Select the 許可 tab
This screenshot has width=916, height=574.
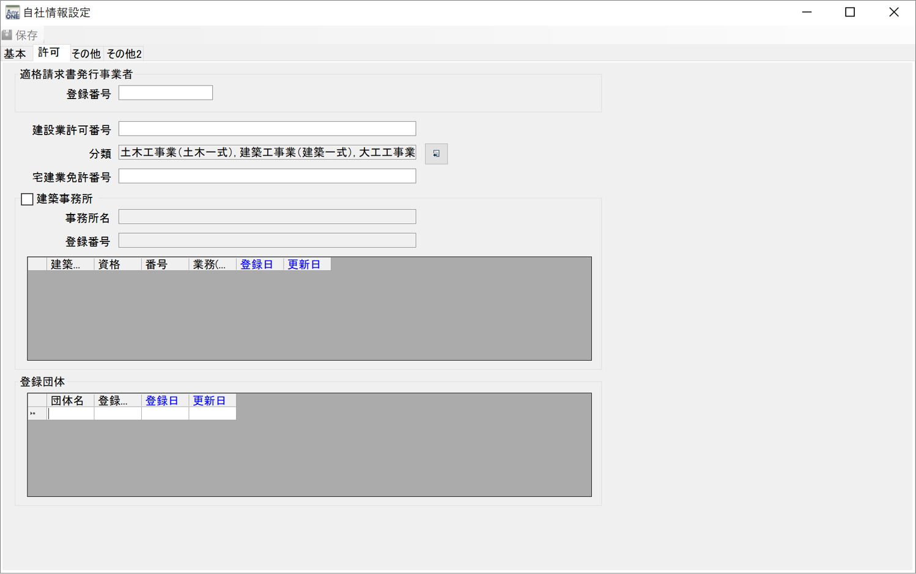pos(49,53)
